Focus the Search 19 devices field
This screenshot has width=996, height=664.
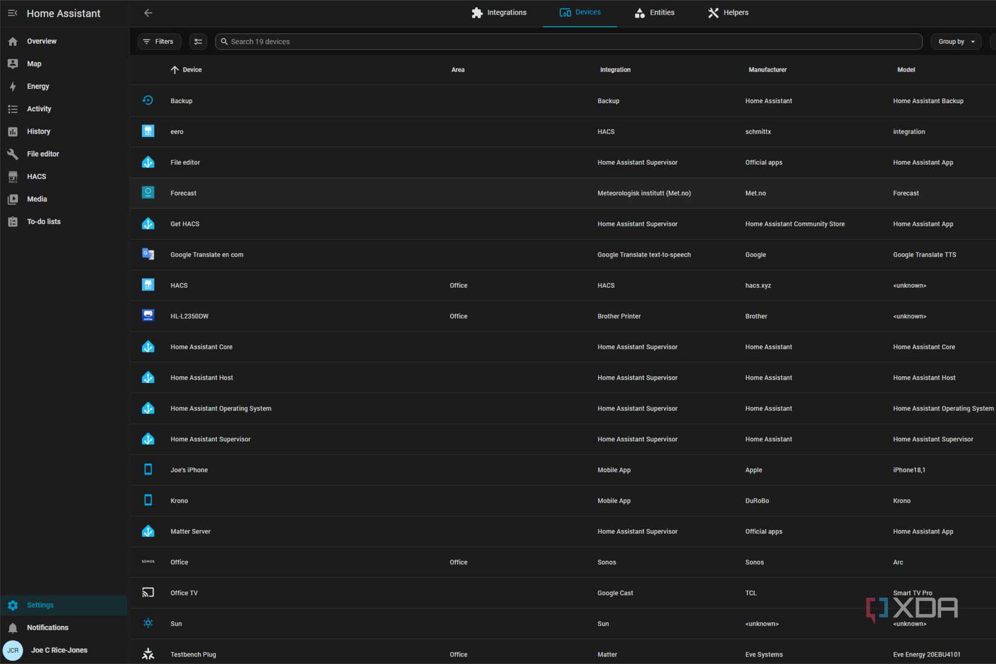(569, 42)
